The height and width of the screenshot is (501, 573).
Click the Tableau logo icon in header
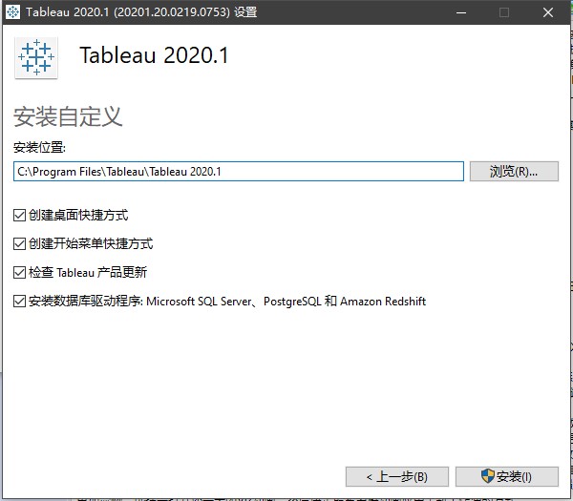pos(36,57)
